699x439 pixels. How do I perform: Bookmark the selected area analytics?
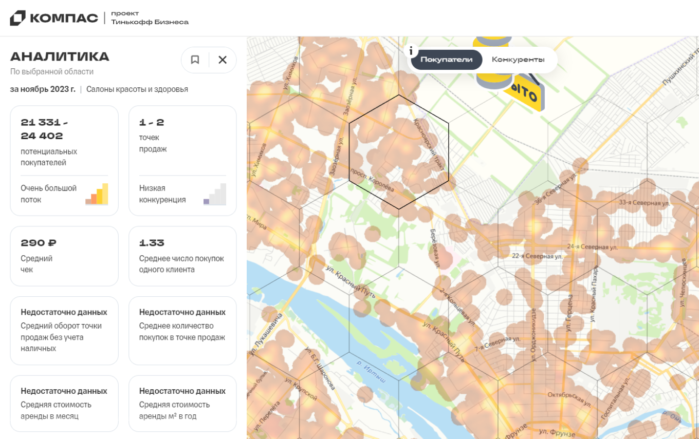(x=195, y=60)
